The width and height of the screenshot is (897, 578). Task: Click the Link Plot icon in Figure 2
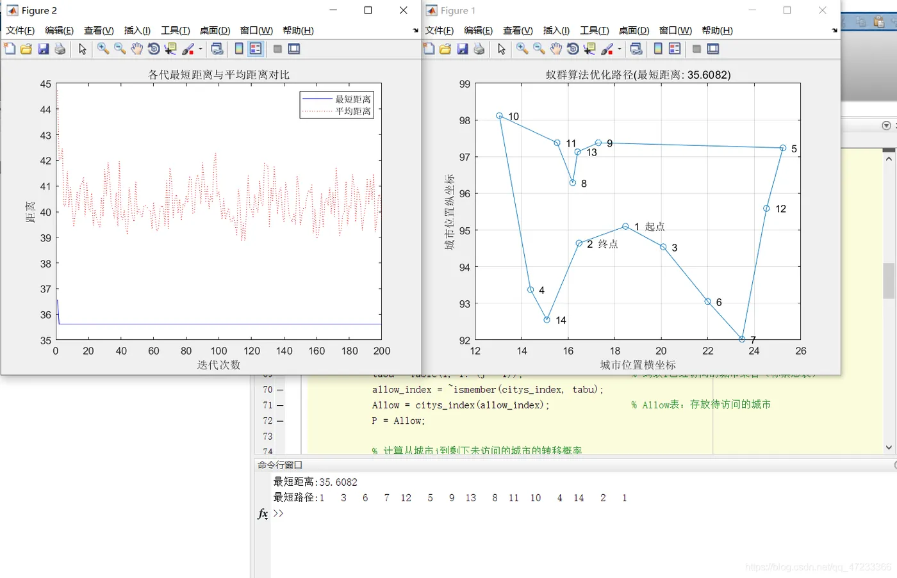(217, 49)
